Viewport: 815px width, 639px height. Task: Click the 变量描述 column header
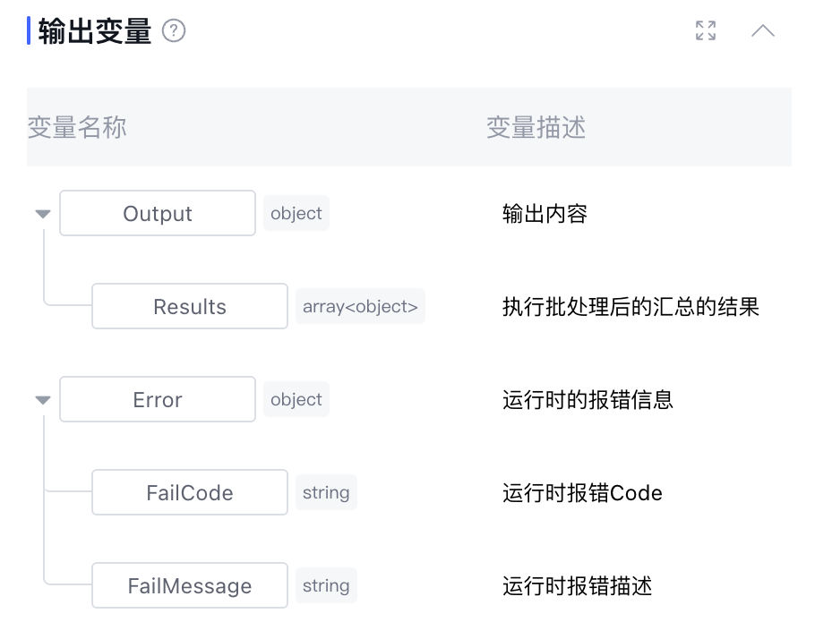tap(536, 128)
